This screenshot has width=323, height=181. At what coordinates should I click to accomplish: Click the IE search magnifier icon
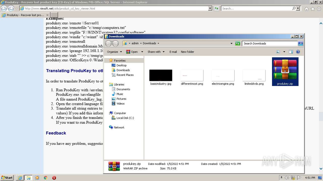pyautogui.click(x=294, y=9)
